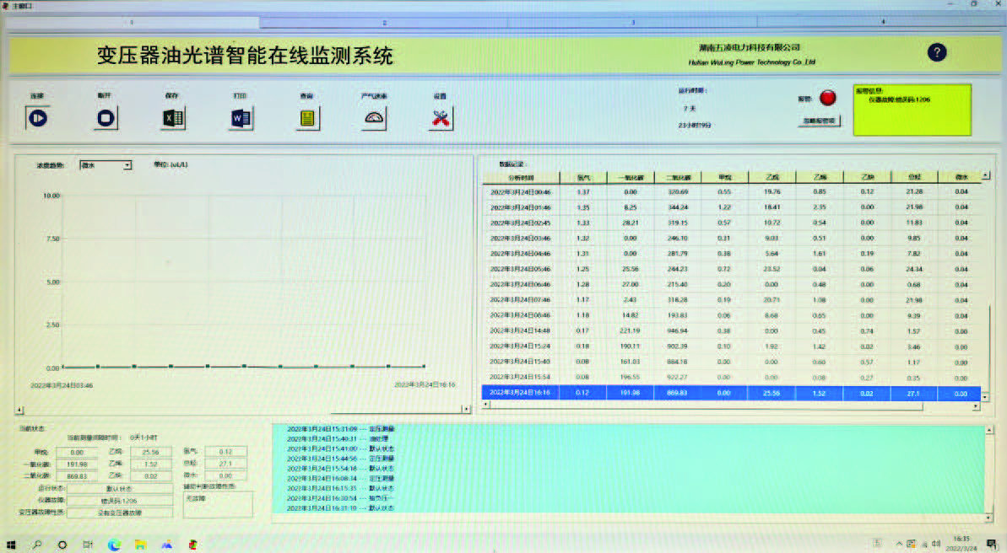This screenshot has width=1007, height=553.
Task: Open Task View on the taskbar
Action: coord(88,545)
